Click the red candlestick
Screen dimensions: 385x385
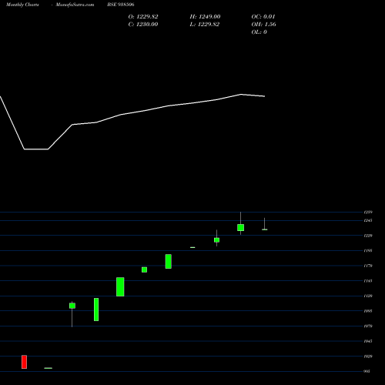click(x=24, y=362)
